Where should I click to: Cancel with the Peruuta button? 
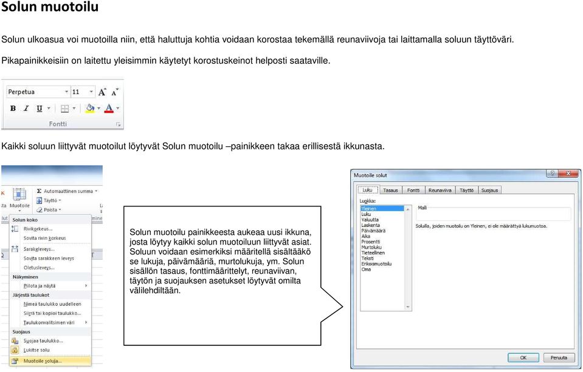559,357
